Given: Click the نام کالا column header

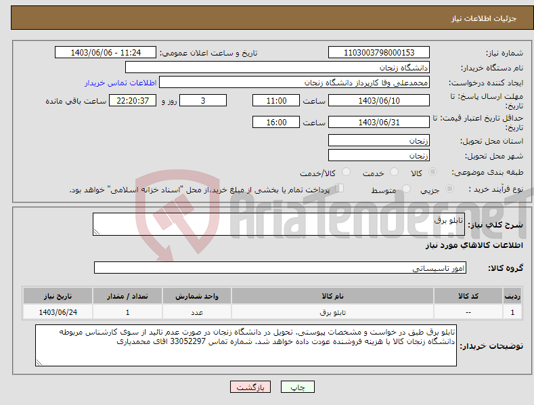Looking at the screenshot, I should tap(332, 296).
